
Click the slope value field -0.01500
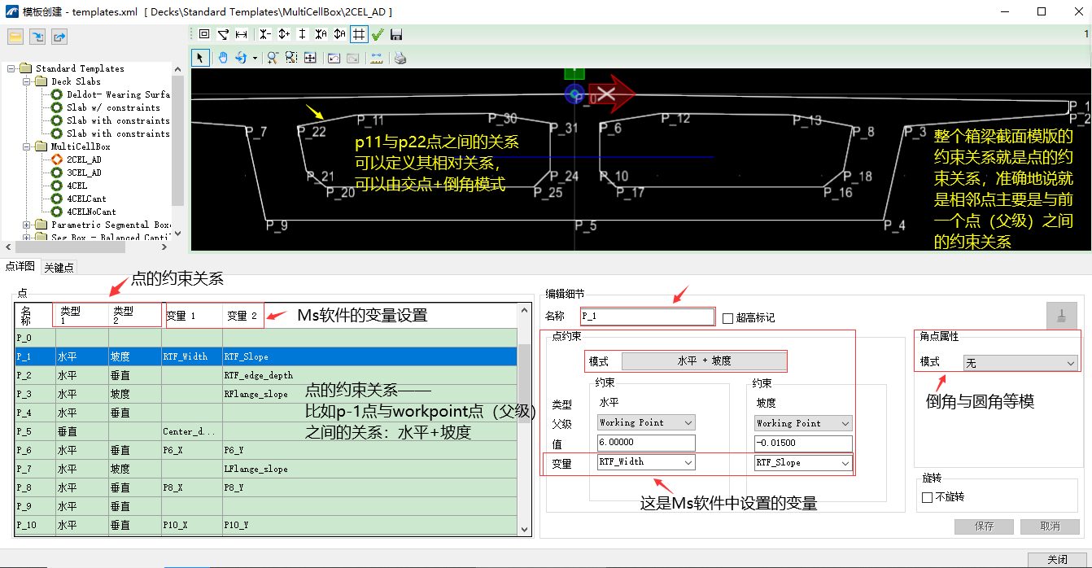coord(802,443)
